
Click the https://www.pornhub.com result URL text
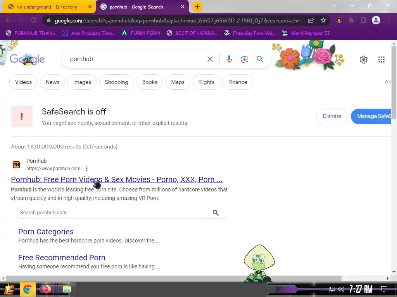(x=53, y=169)
